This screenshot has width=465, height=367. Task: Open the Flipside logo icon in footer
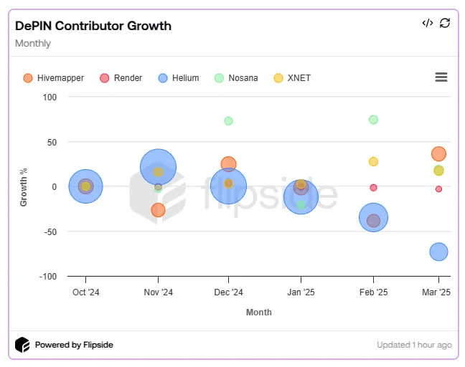click(x=22, y=345)
